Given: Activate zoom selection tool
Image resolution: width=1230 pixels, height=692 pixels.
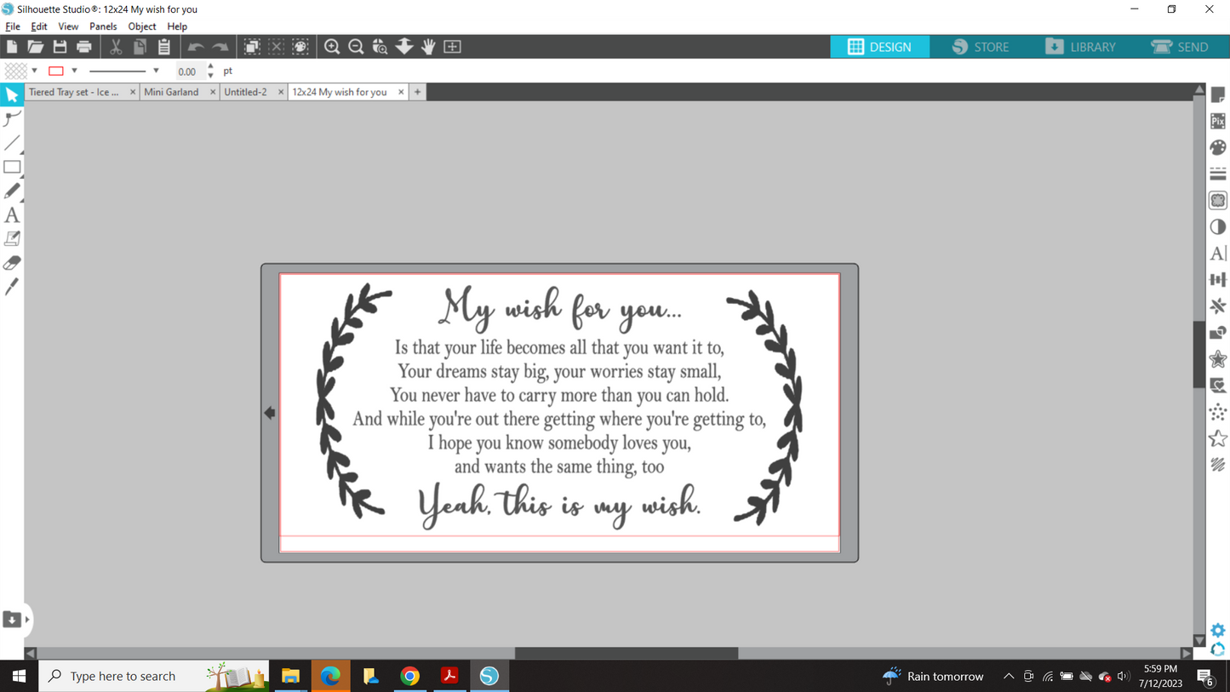Looking at the screenshot, I should (x=380, y=47).
